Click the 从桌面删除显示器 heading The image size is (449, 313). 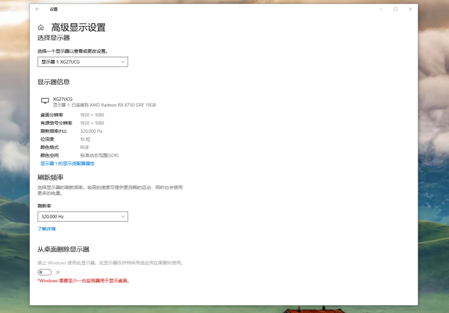point(63,249)
